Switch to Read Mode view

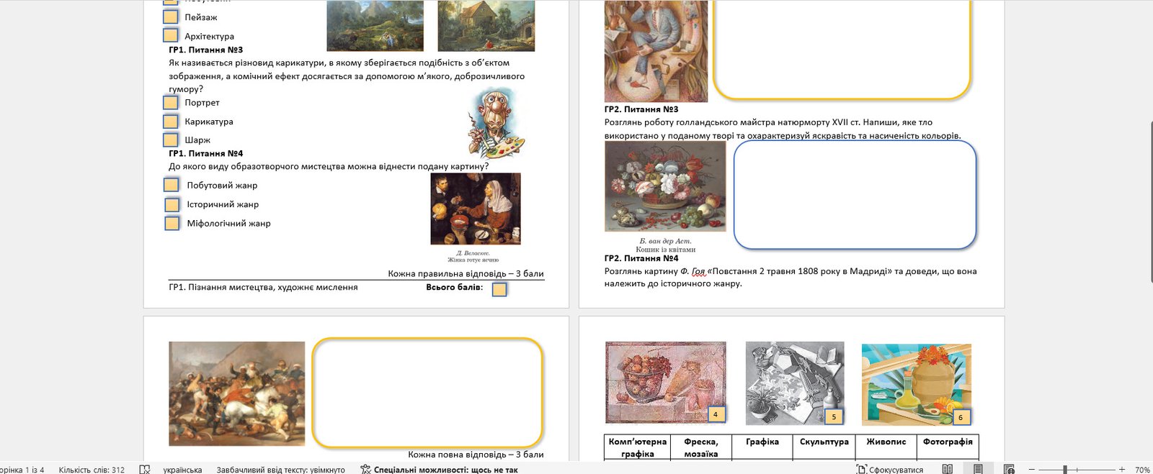click(948, 469)
